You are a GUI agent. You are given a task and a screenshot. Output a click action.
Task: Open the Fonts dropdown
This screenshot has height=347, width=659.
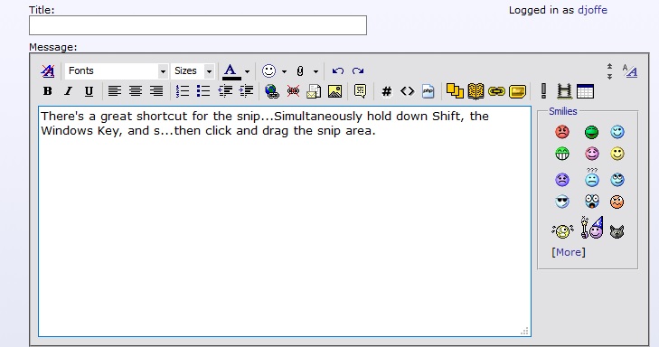tap(117, 71)
